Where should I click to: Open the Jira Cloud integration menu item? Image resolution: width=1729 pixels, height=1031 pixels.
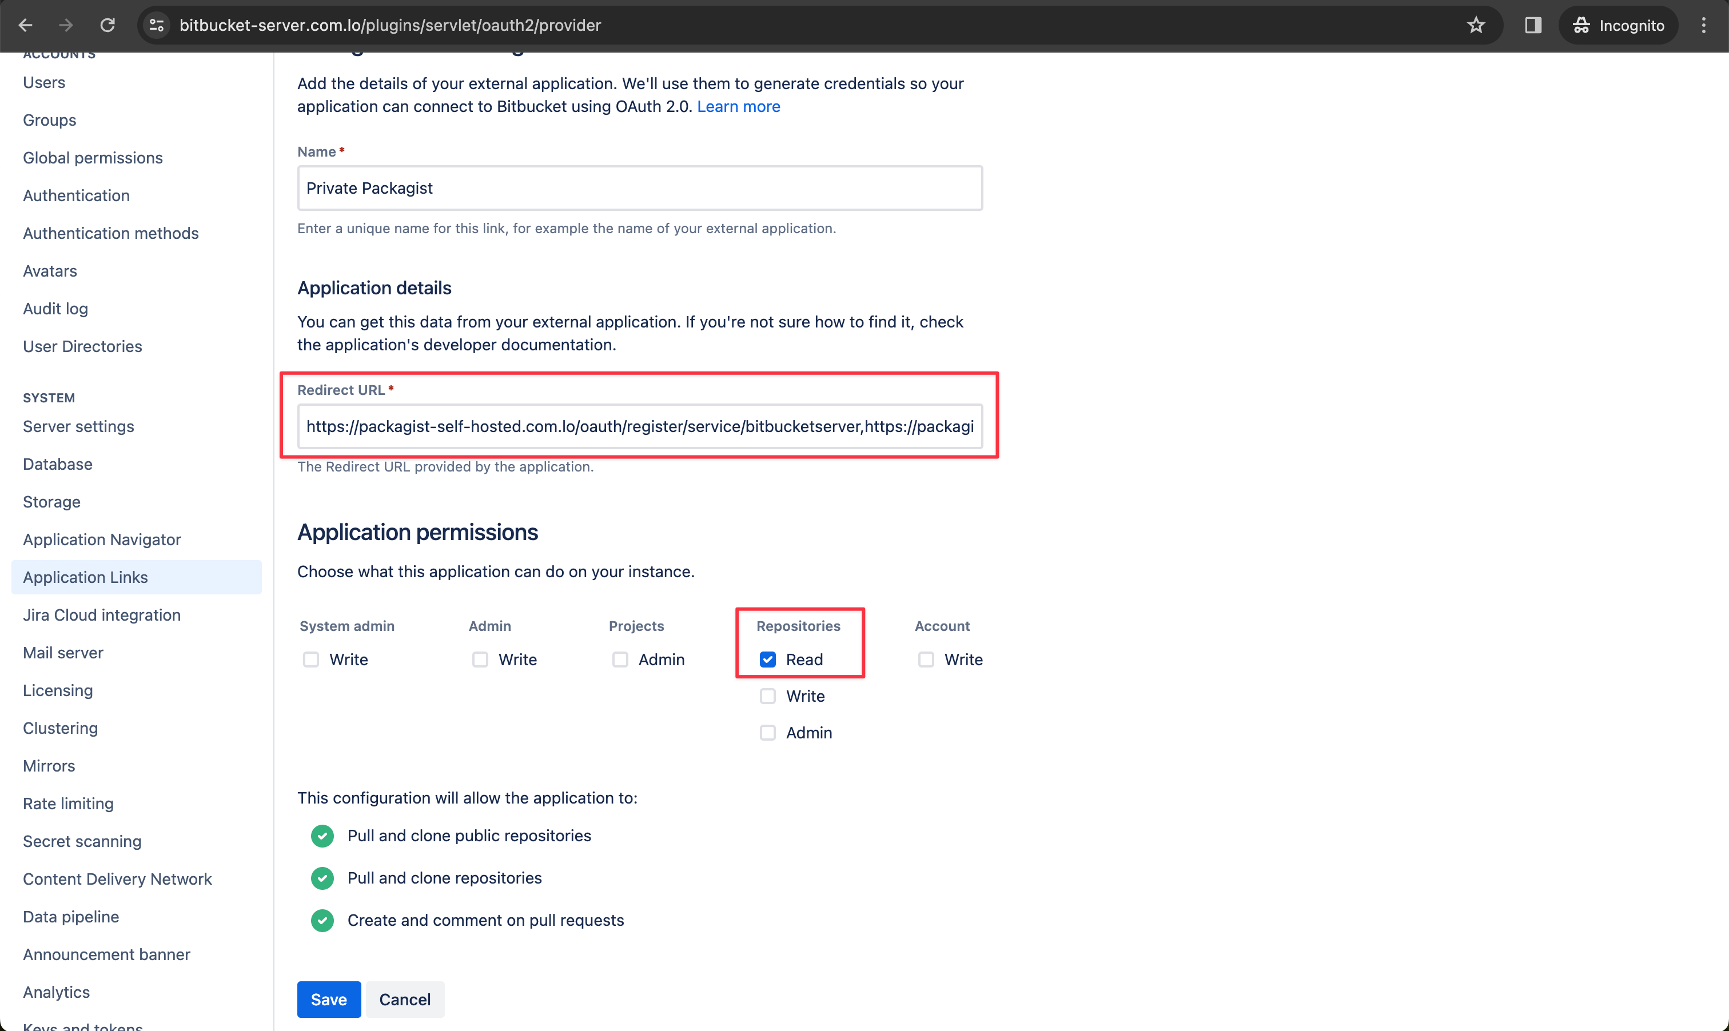pos(101,614)
